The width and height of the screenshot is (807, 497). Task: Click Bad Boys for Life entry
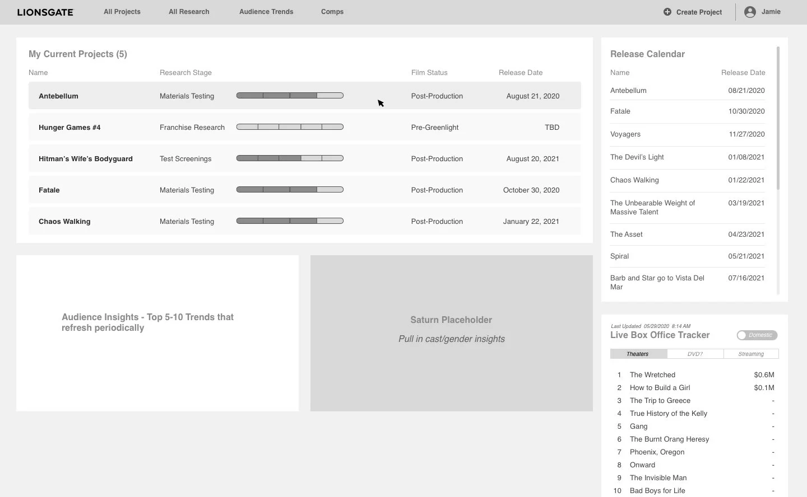click(657, 491)
